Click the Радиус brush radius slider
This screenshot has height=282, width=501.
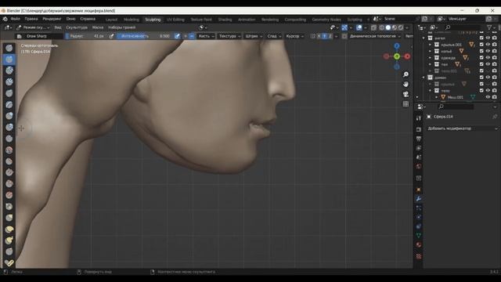86,36
